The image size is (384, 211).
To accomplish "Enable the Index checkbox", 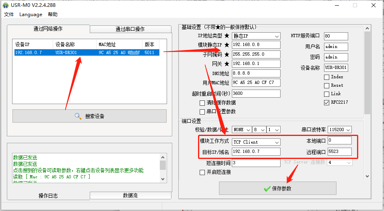I will tap(327, 77).
